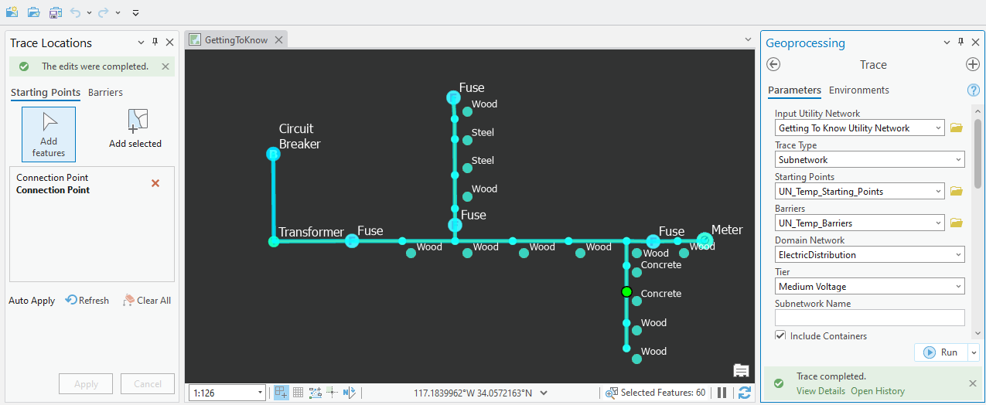The width and height of the screenshot is (986, 405).
Task: Open the map views list dropdown
Action: coord(747,39)
